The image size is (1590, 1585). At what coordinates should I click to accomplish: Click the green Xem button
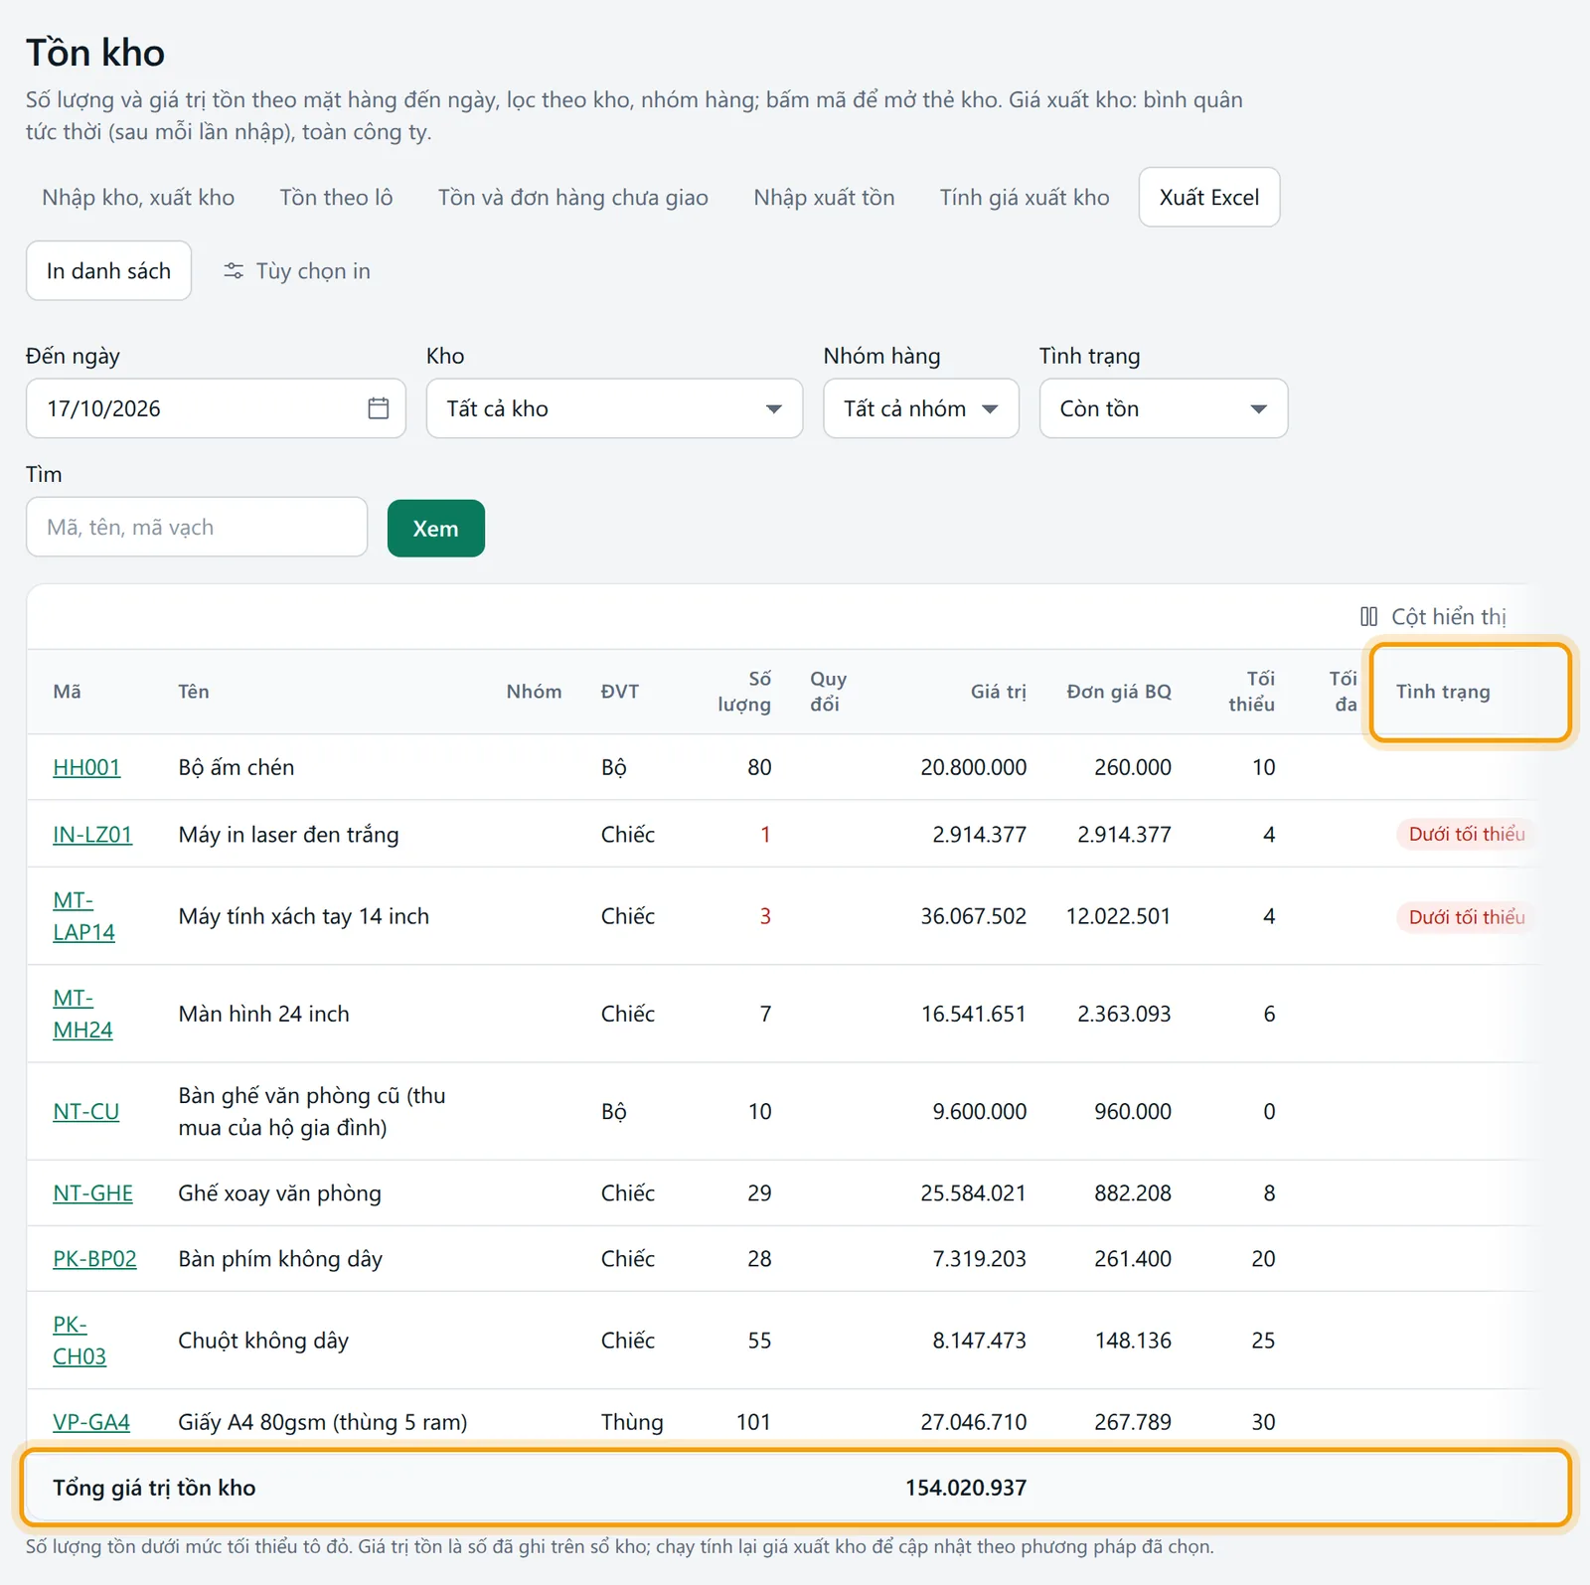tap(436, 529)
